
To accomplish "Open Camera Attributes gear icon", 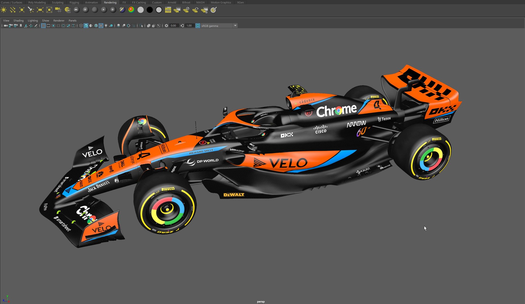I will click(16, 26).
